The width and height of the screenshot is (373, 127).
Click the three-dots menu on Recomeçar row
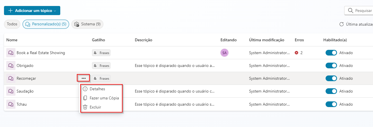pyautogui.click(x=83, y=78)
